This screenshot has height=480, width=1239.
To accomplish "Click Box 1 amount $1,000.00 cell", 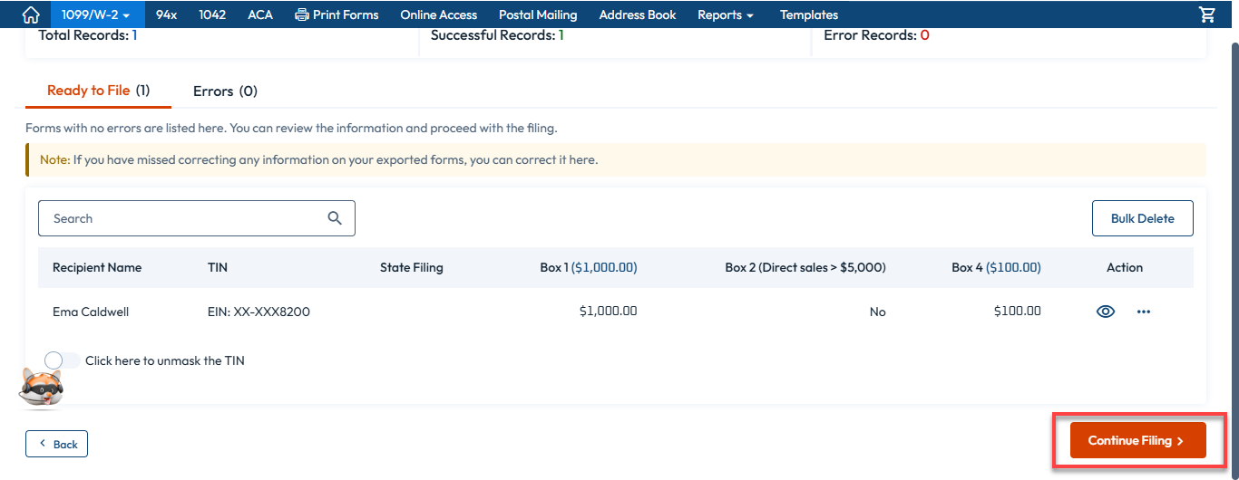I will click(609, 311).
